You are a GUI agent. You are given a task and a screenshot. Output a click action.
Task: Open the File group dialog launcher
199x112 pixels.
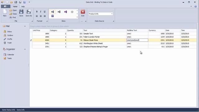32,21
